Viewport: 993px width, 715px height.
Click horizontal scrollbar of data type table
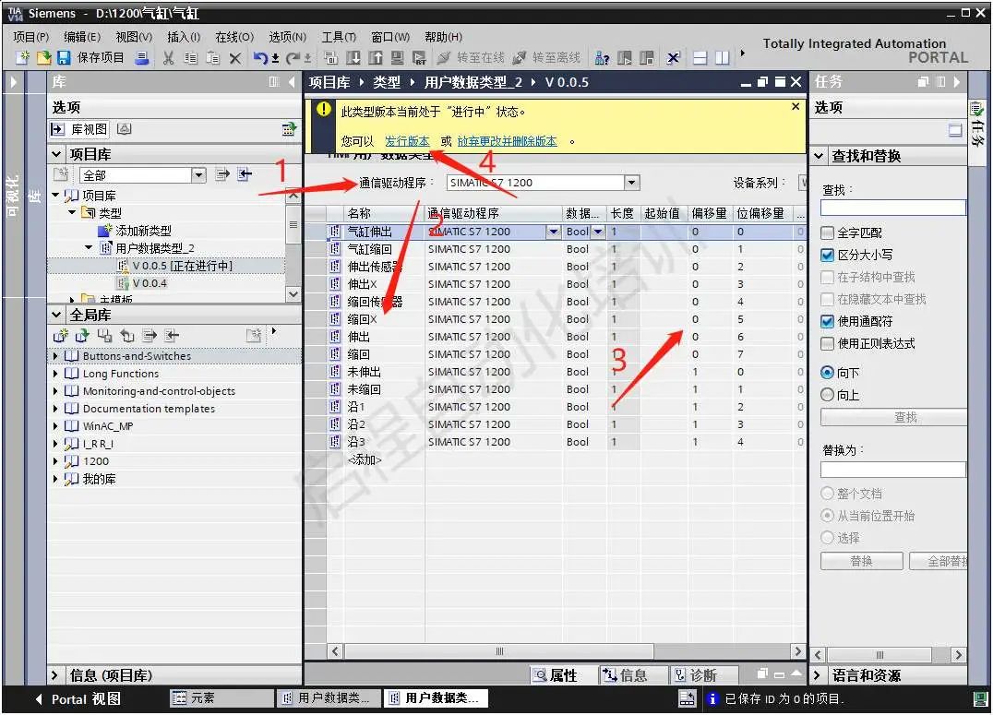[x=499, y=651]
